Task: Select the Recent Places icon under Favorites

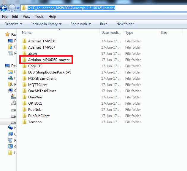Action: click(x=10, y=53)
